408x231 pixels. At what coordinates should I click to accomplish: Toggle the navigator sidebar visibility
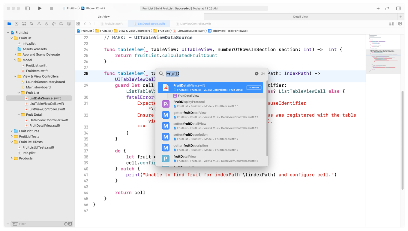coord(27,8)
